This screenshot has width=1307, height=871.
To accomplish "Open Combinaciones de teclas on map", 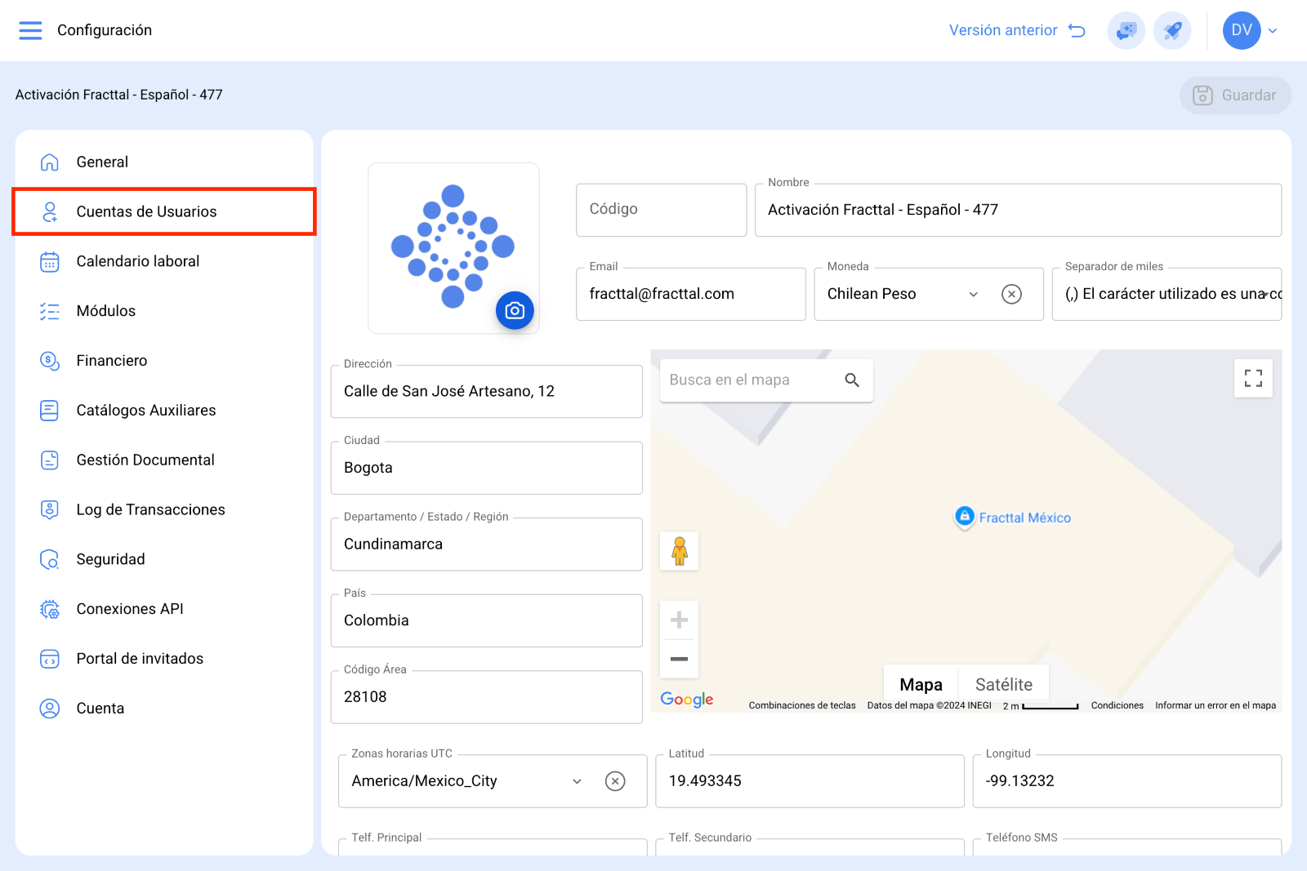I will (802, 705).
